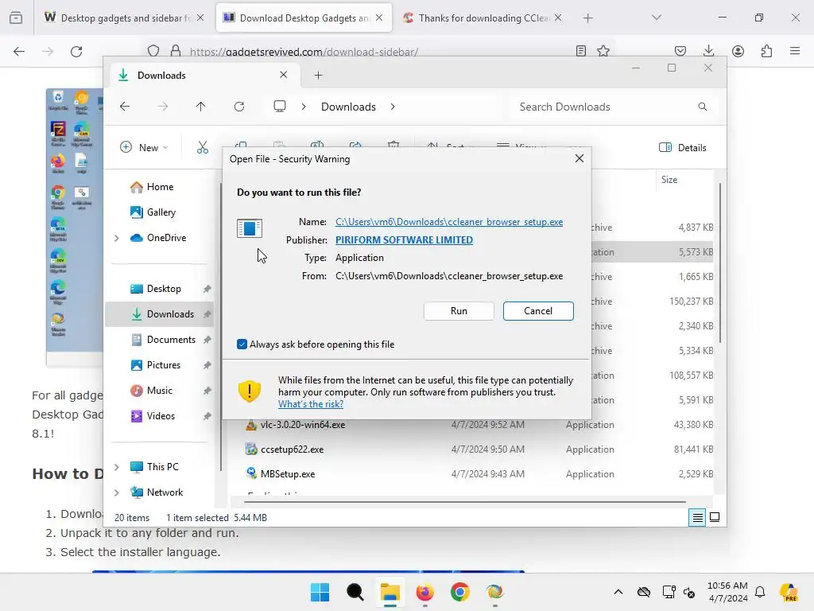
Task: Open Home in Explorer sidebar
Action: pos(160,186)
